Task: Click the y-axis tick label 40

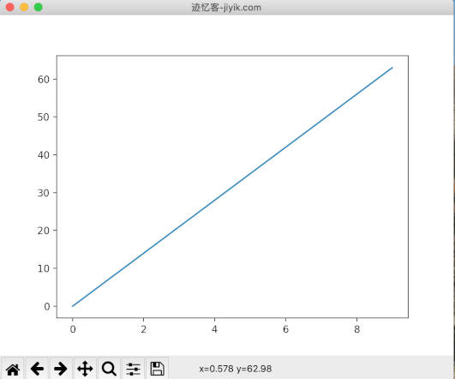Action: 44,155
